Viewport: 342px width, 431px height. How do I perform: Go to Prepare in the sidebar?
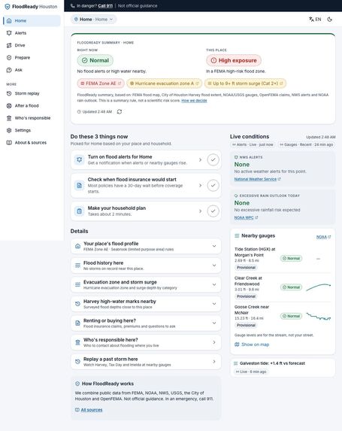click(32, 58)
